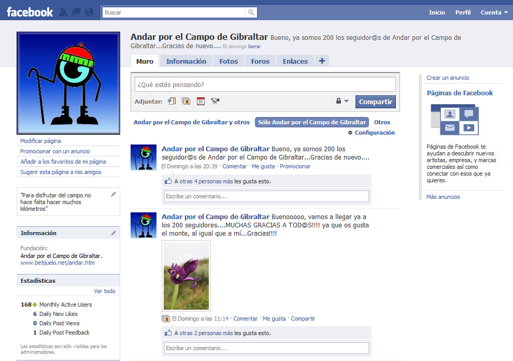Click Compartir link on the 11:14 post
Viewport: 513px width, 361px height.
[x=303, y=319]
